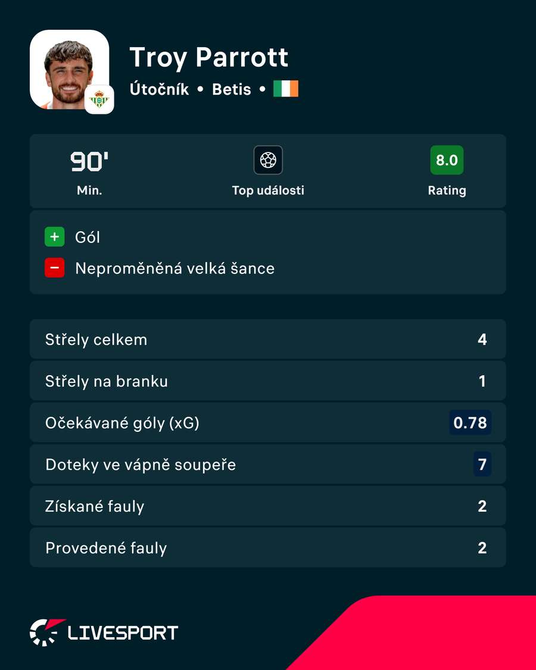
Task: Click the Ireland flag icon
Action: pyautogui.click(x=285, y=89)
